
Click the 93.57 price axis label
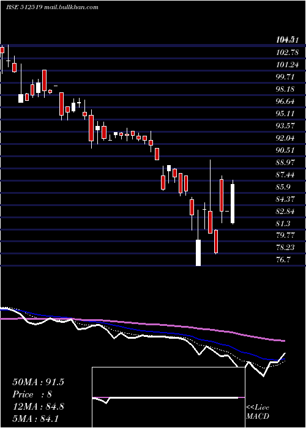[x=286, y=126]
